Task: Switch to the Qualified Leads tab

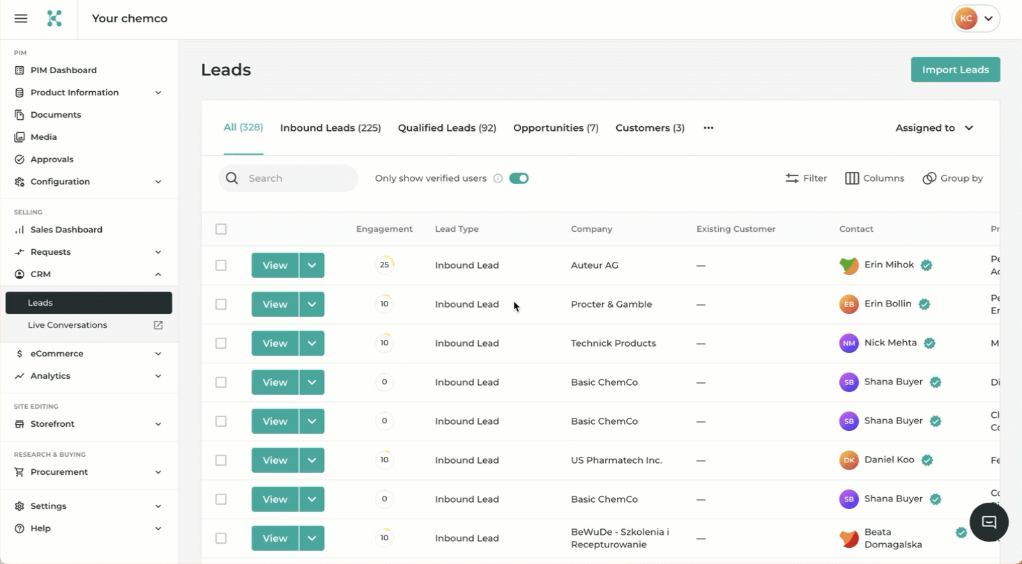Action: click(446, 128)
